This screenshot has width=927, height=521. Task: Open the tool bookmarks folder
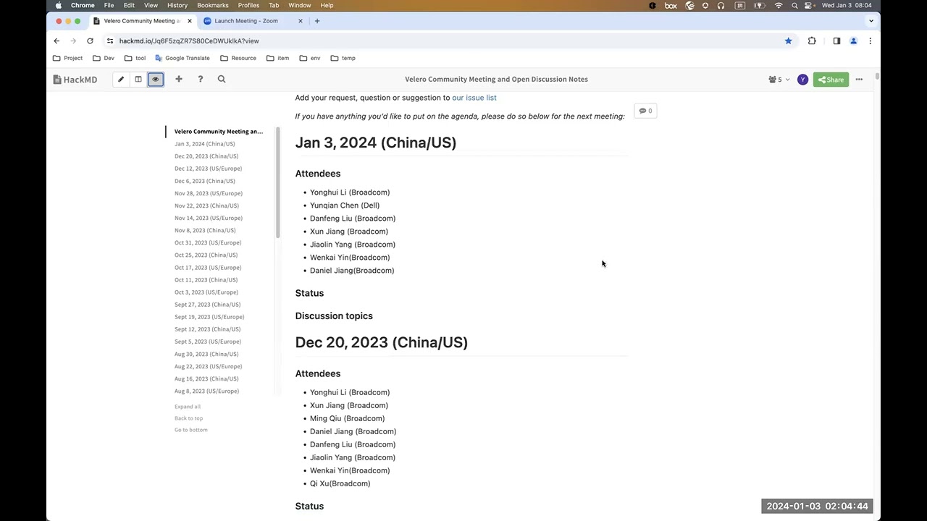point(135,58)
